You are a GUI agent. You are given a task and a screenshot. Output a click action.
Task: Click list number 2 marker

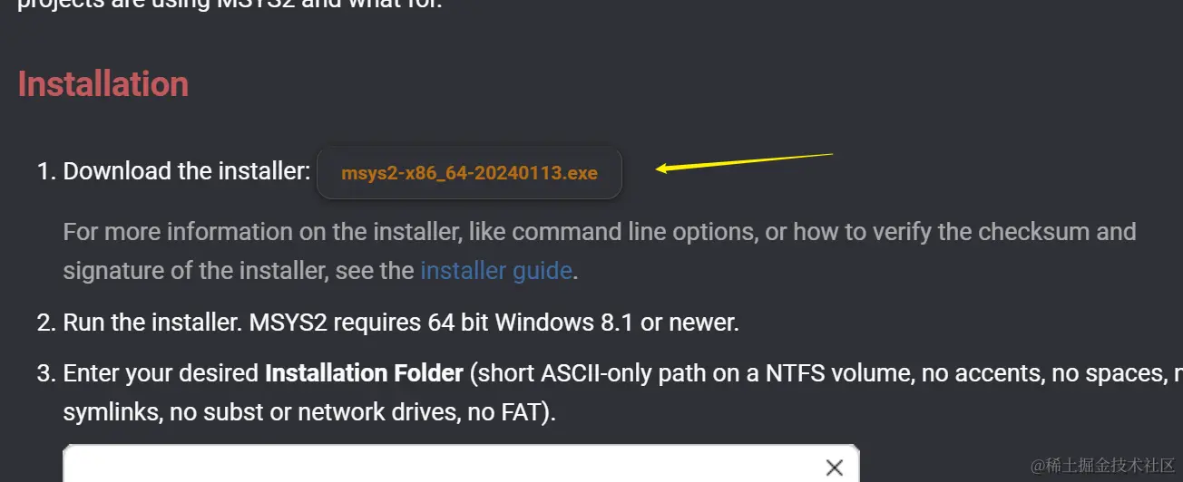(46, 323)
